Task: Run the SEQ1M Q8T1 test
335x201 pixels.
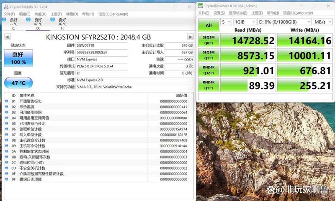Action: click(209, 40)
